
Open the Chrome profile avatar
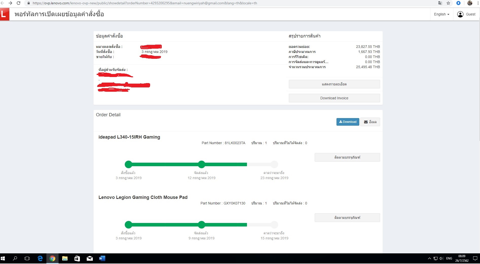coord(470,3)
